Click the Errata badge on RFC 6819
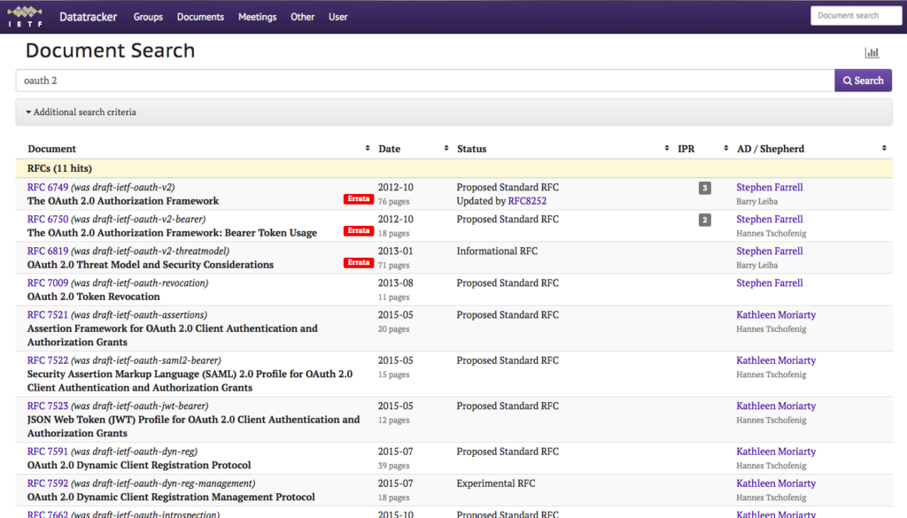 (x=358, y=263)
